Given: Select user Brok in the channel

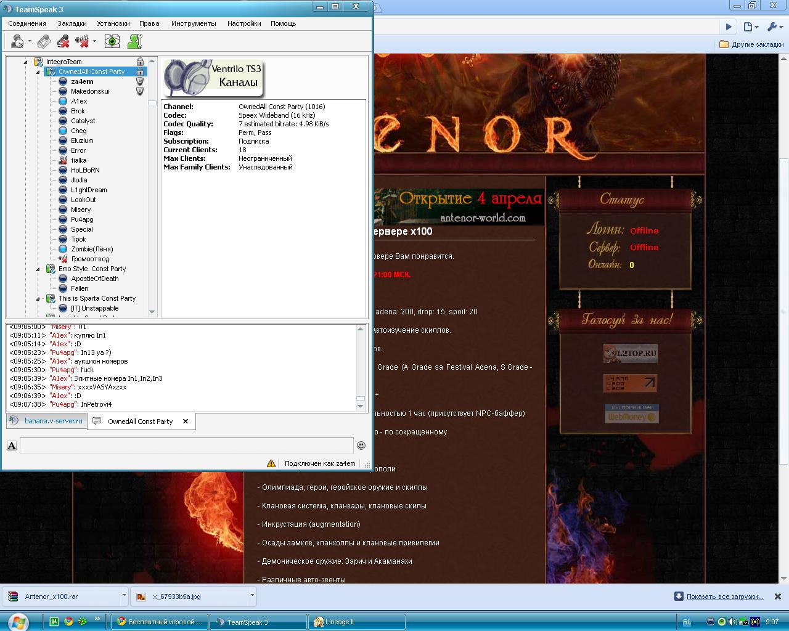Looking at the screenshot, I should pos(78,111).
